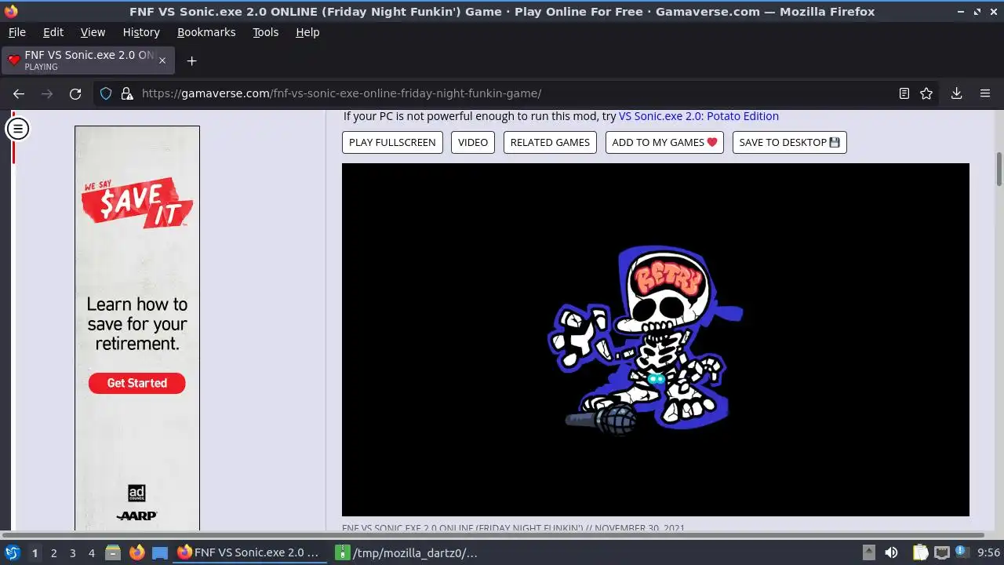Click the forward navigation arrow
This screenshot has width=1004, height=565.
(x=47, y=93)
